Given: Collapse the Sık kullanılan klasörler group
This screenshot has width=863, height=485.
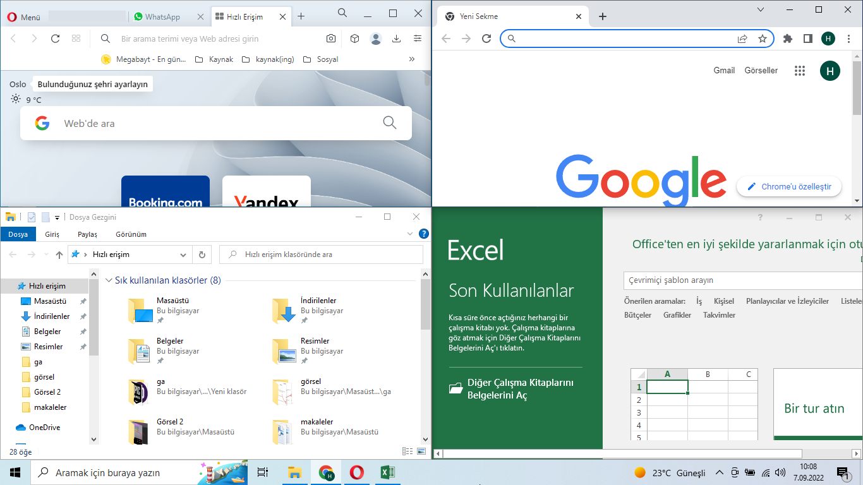Looking at the screenshot, I should [109, 280].
